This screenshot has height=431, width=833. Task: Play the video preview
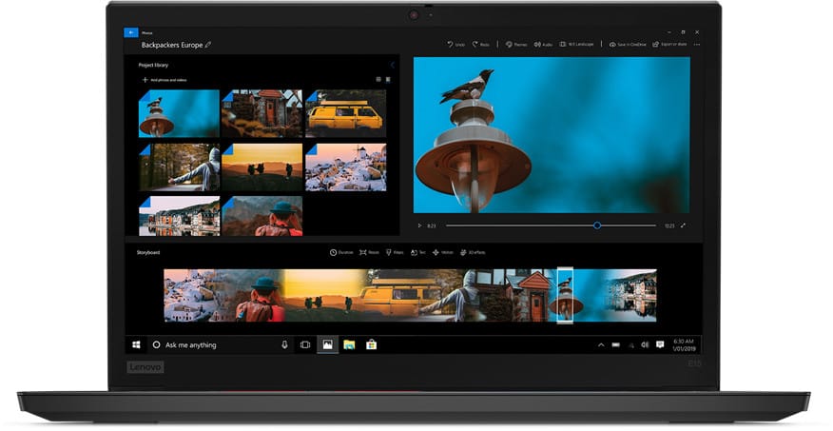(x=419, y=225)
